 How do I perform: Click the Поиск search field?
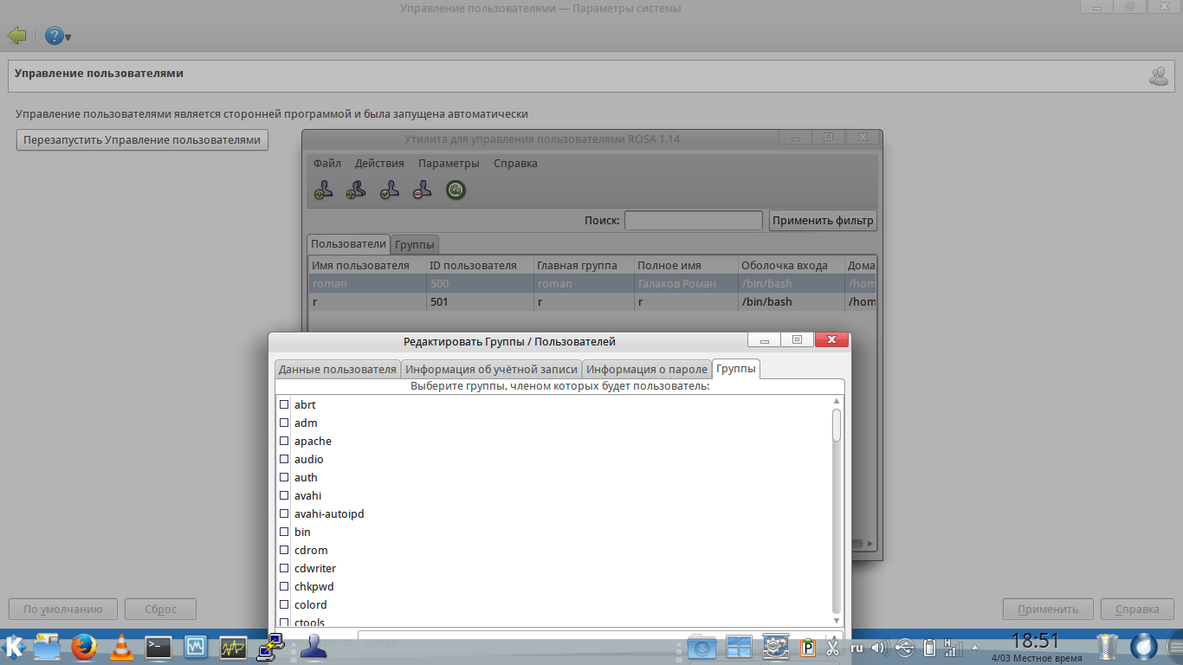pyautogui.click(x=694, y=220)
